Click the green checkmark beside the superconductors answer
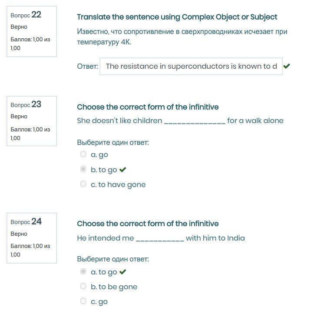This screenshot has width=311, height=311. [287, 67]
